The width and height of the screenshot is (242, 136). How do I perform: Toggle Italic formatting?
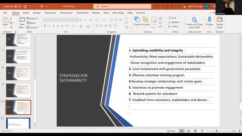click(49, 26)
